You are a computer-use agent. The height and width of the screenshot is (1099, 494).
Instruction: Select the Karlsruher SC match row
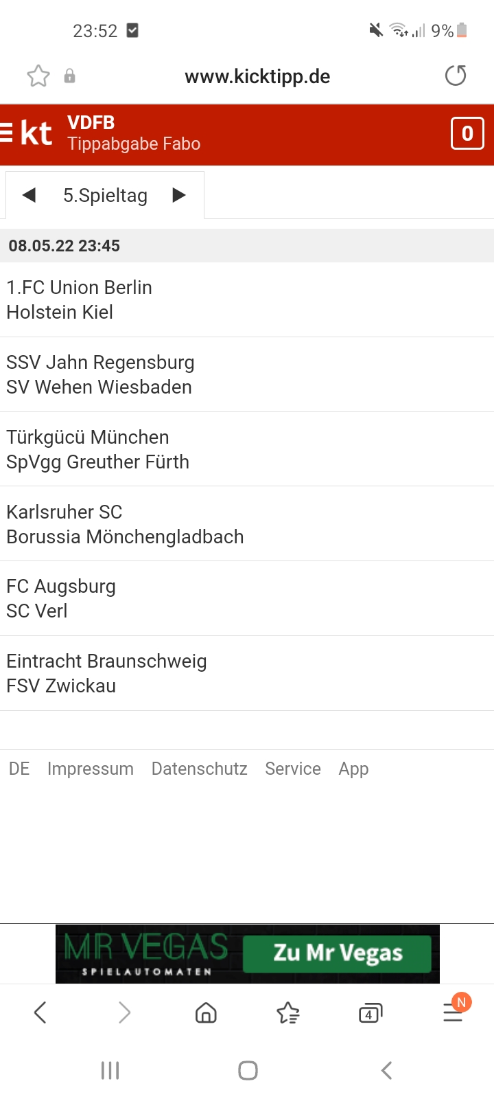click(247, 524)
